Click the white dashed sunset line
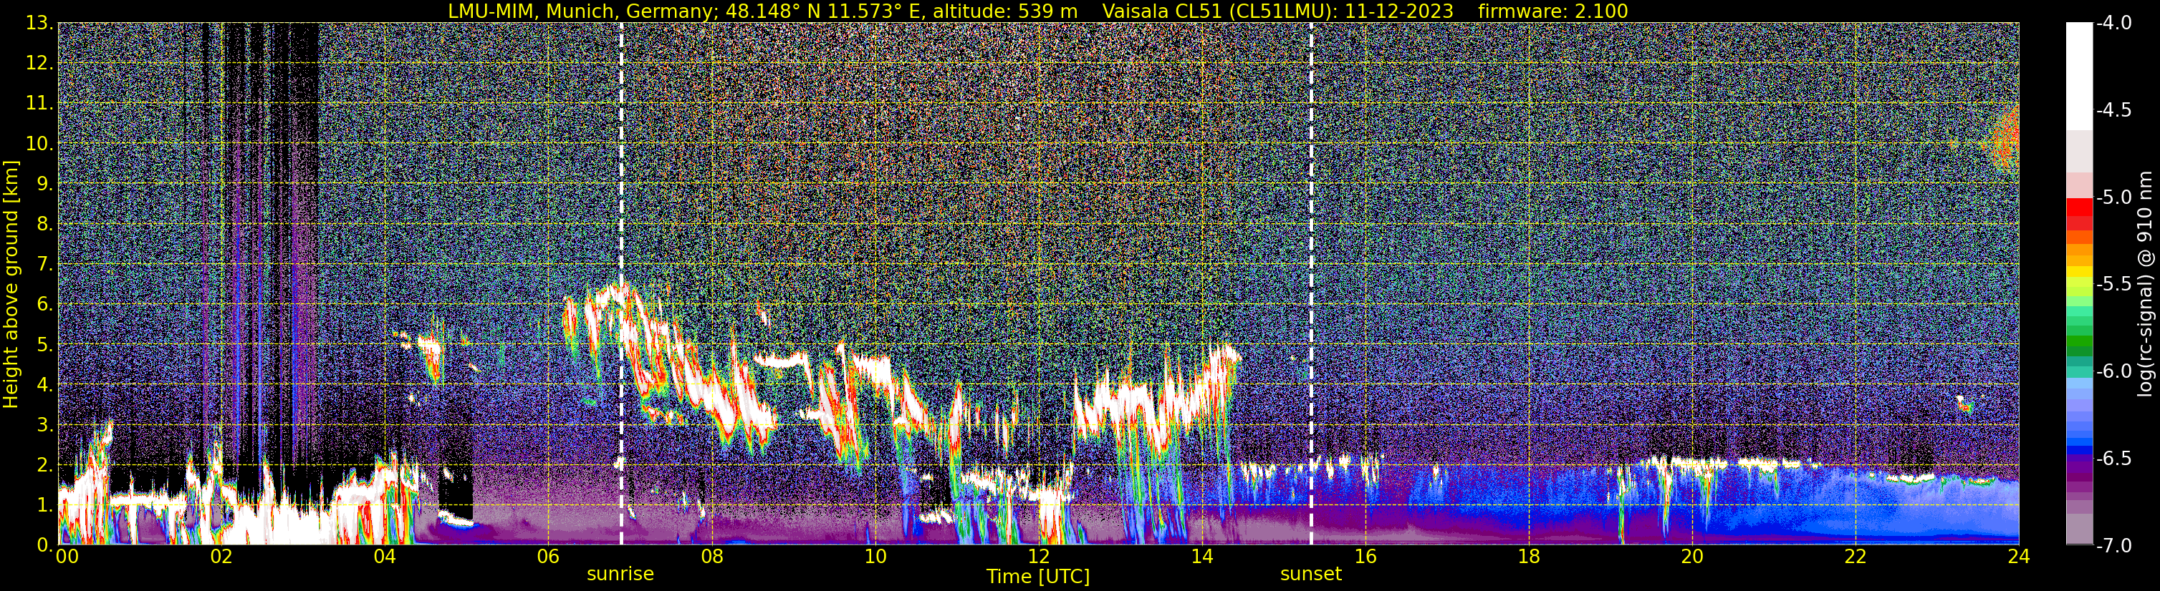 (x=1310, y=284)
